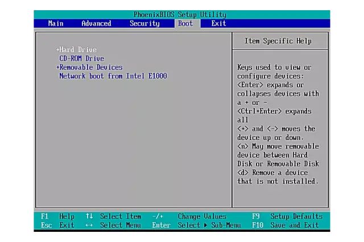Choose Network boot from Intel E1000
This screenshot has width=364, height=242.
point(113,75)
